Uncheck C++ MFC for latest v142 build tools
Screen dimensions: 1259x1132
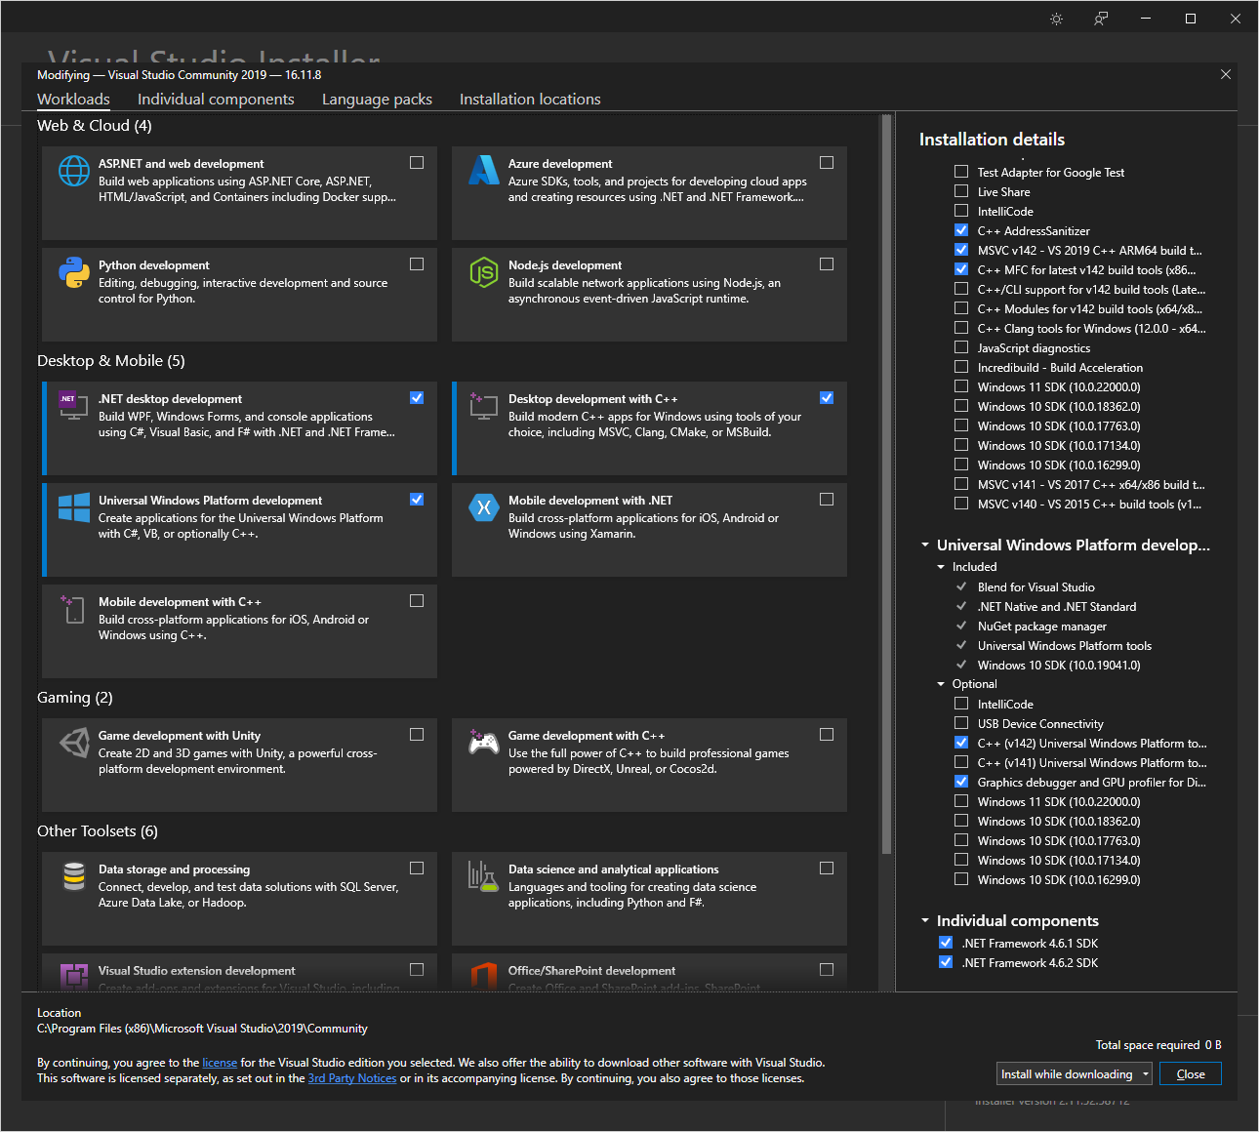click(961, 269)
